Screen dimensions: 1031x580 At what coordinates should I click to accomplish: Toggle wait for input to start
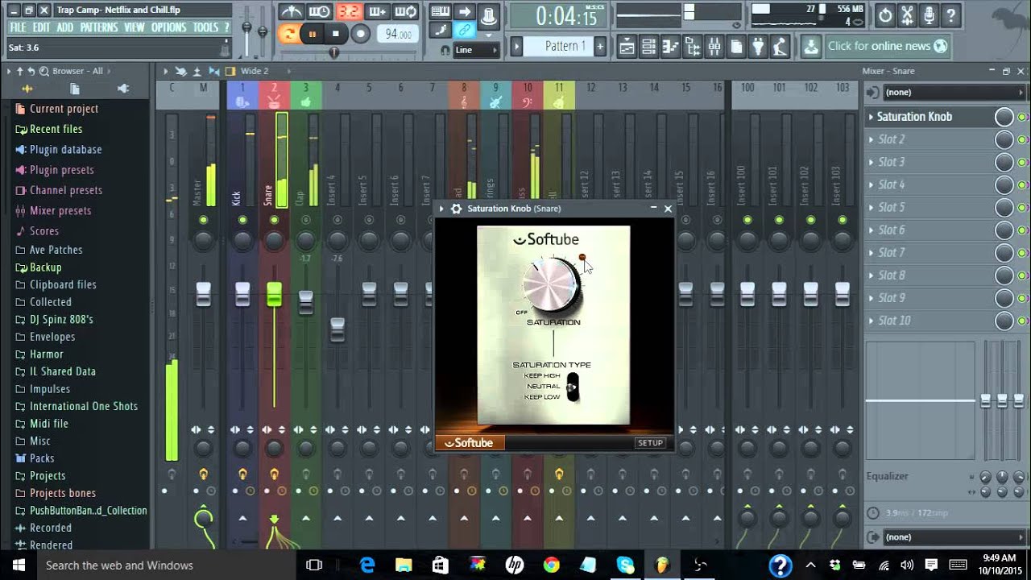pos(320,11)
